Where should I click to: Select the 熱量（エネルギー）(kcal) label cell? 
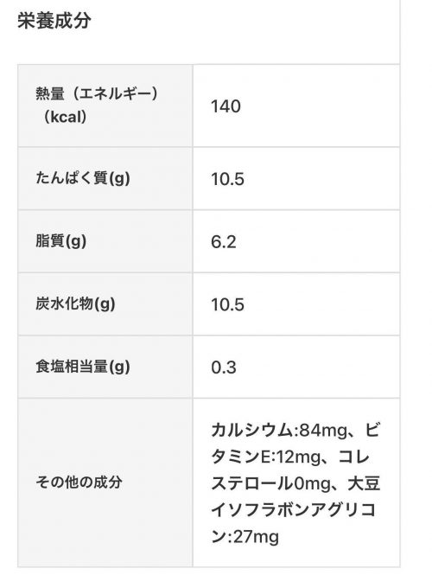(x=105, y=105)
